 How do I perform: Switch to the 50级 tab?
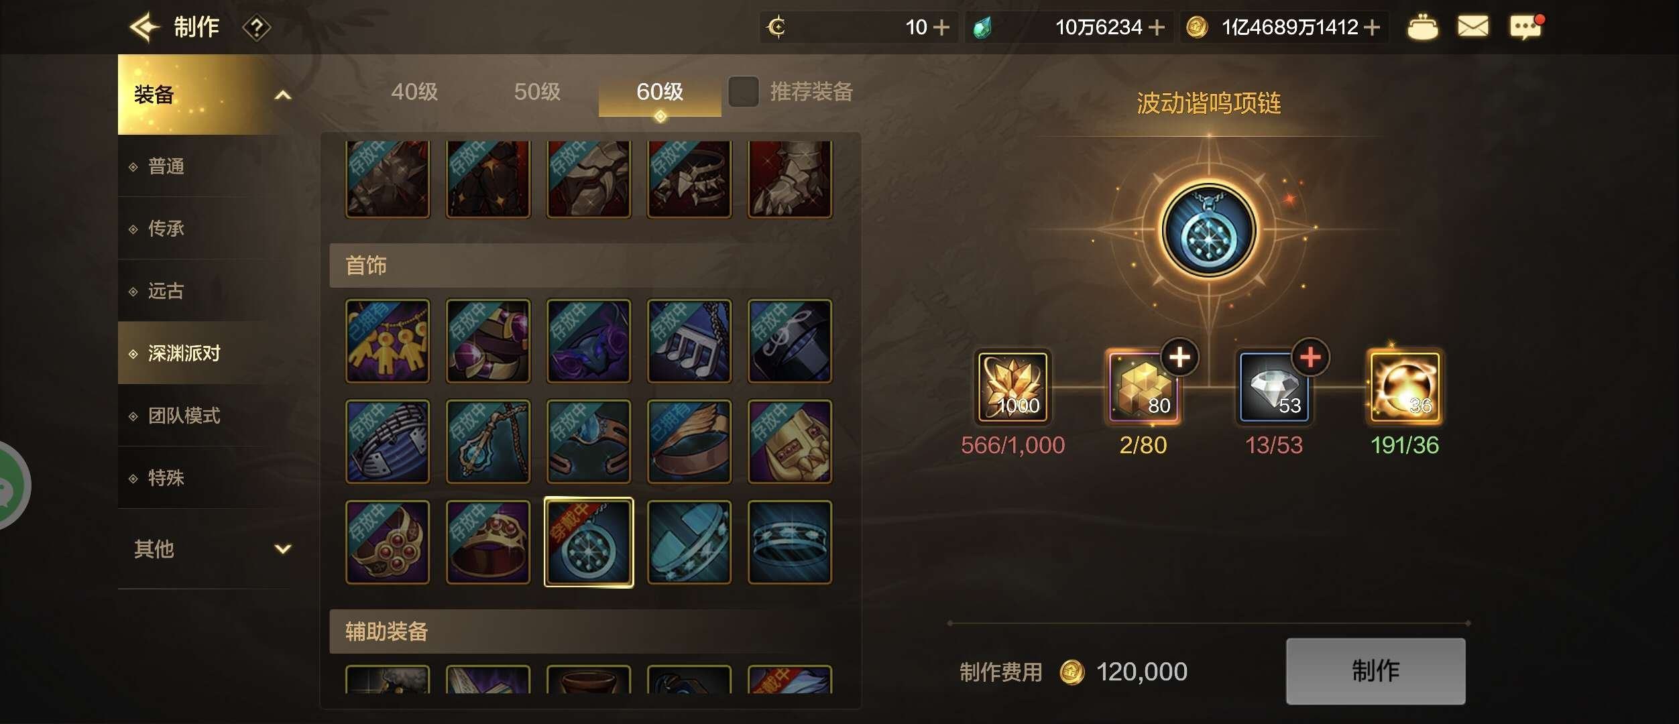pyautogui.click(x=537, y=92)
